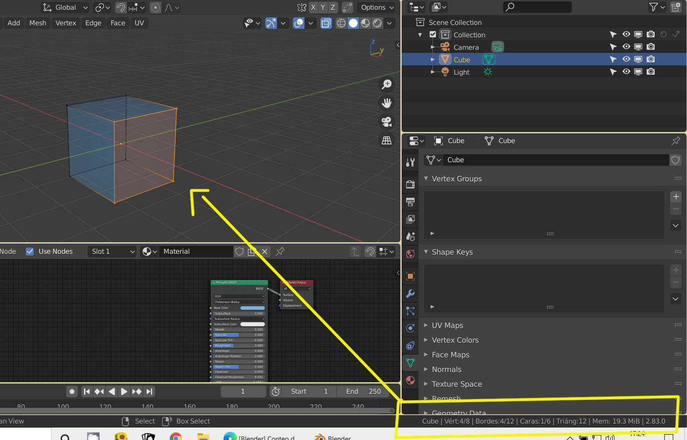The height and width of the screenshot is (440, 687).
Task: Collapse the Vertex Groups panel
Action: tap(426, 179)
